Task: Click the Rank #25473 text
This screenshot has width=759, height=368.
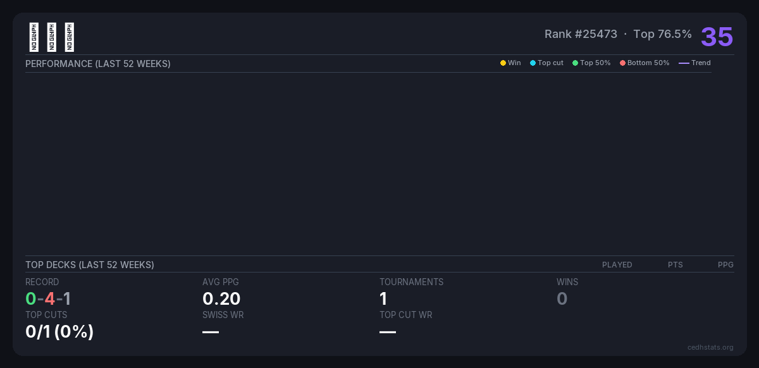Action: coord(581,34)
